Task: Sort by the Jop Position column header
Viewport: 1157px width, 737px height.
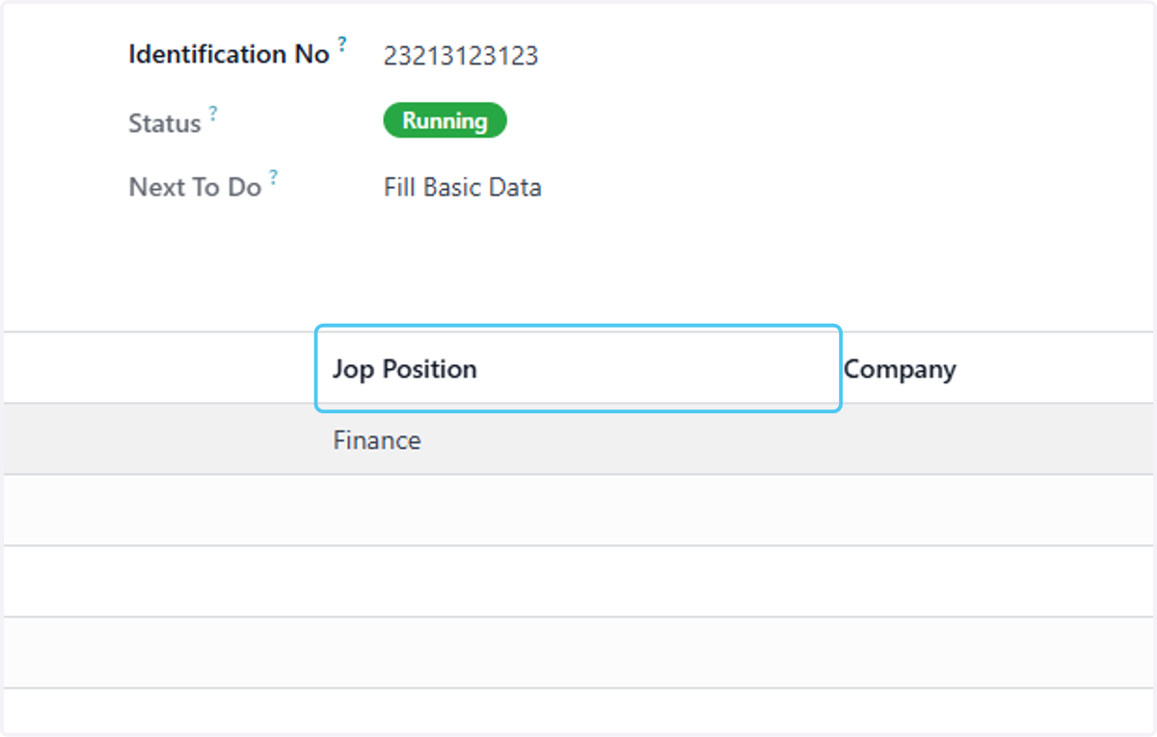Action: [x=578, y=369]
